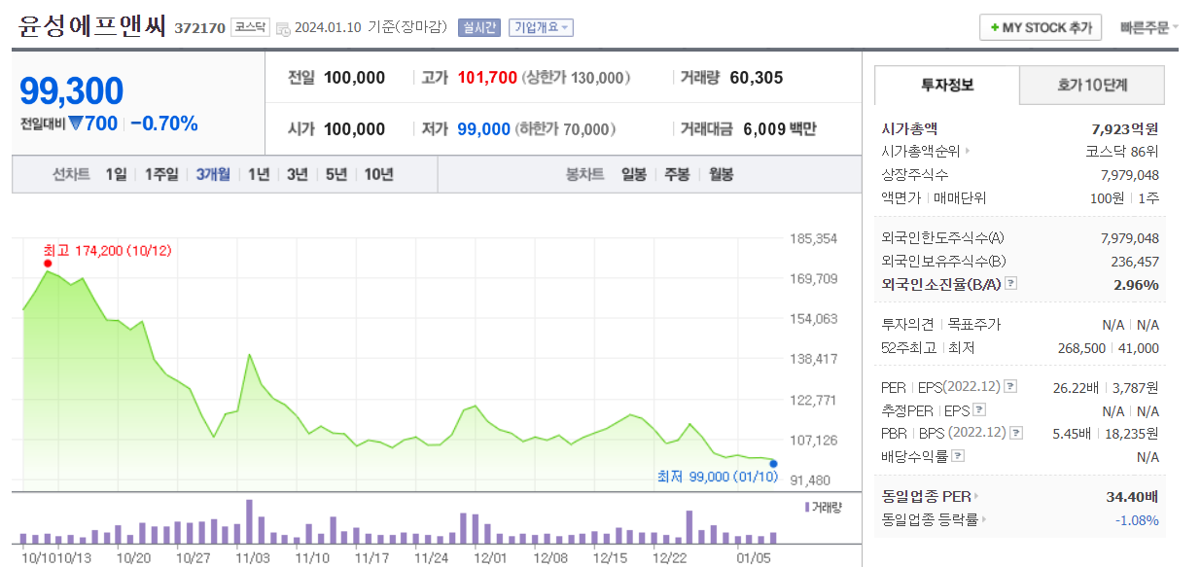Click the 동일업종 PER value 34.40배

coord(1132,497)
